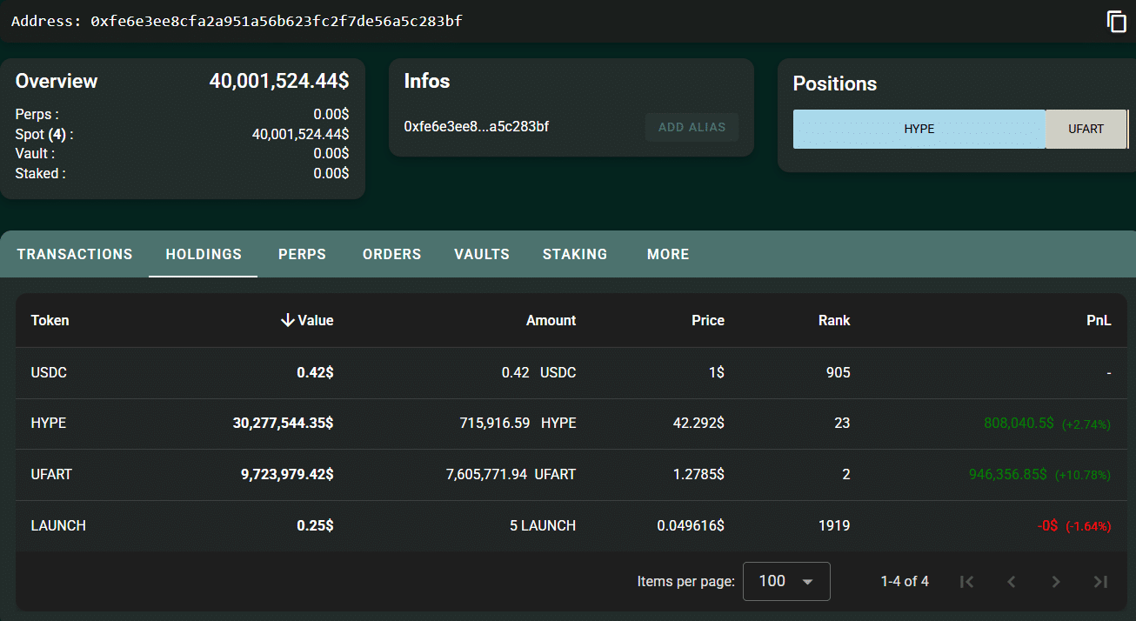The height and width of the screenshot is (621, 1136).
Task: Select the Holdings tab
Action: point(204,254)
